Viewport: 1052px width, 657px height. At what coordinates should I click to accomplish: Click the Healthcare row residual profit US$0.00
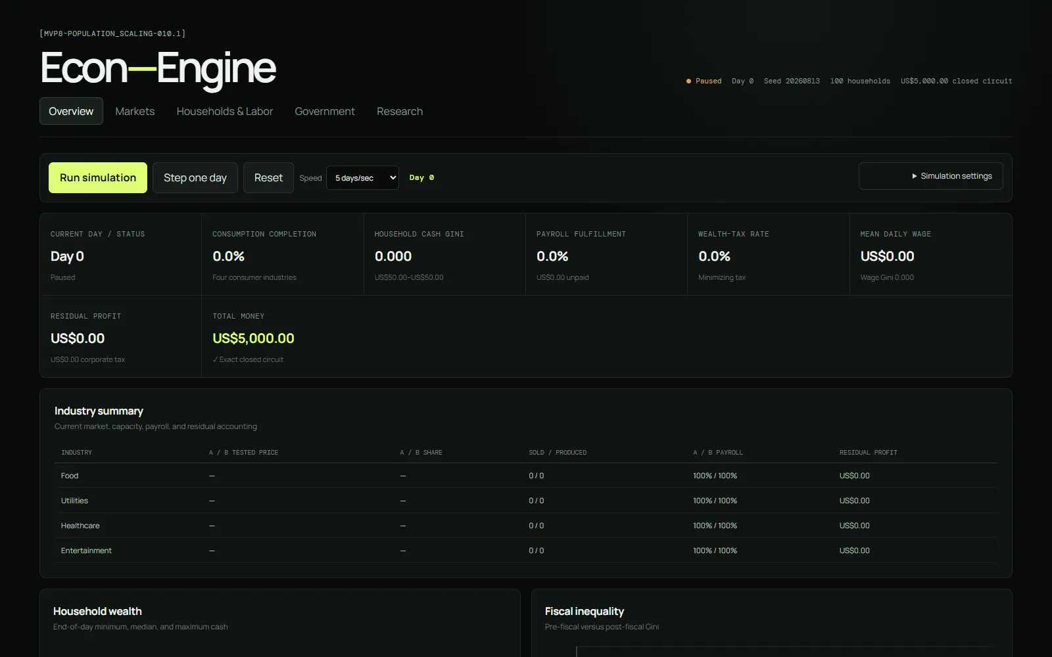pos(854,526)
